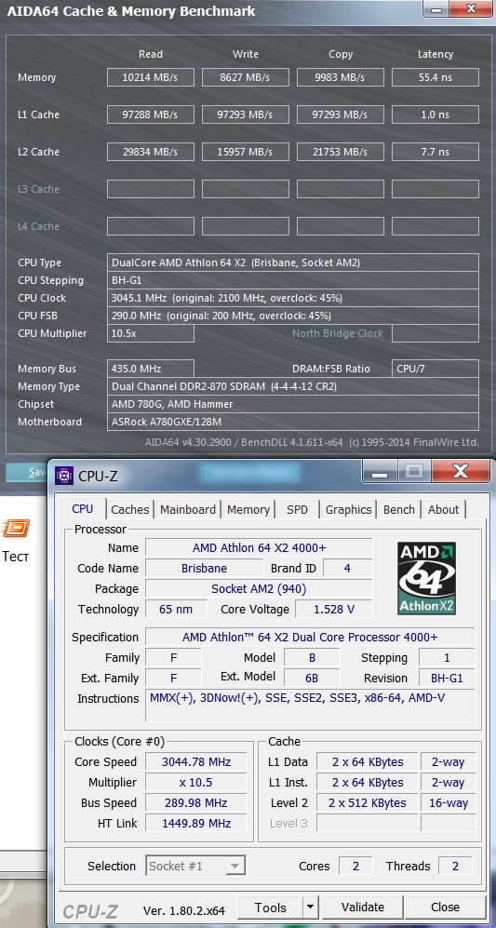Close the AIDA64 benchmark window
Screen dimensions: 496x928
click(x=472, y=8)
